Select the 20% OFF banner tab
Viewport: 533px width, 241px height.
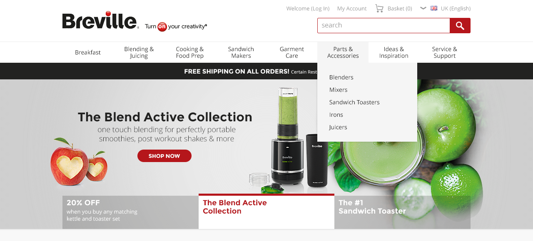pyautogui.click(x=130, y=212)
